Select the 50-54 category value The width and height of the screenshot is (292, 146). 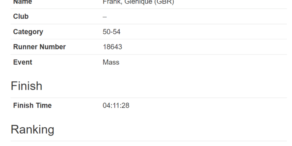[112, 32]
